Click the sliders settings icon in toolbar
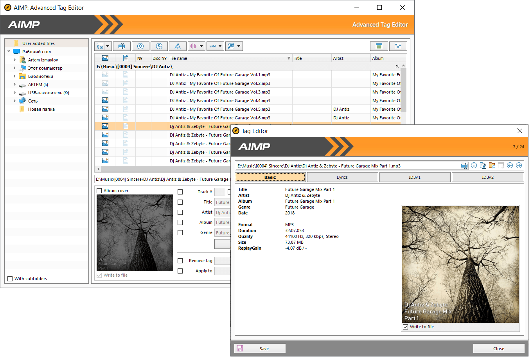The image size is (532, 360). tap(398, 46)
